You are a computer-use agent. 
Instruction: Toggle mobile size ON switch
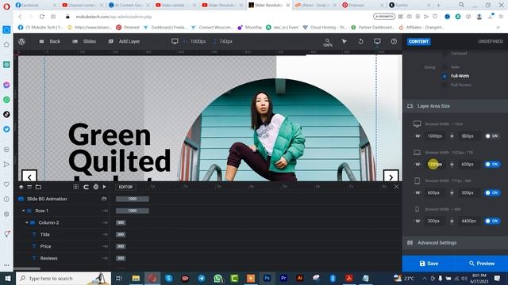(491, 221)
